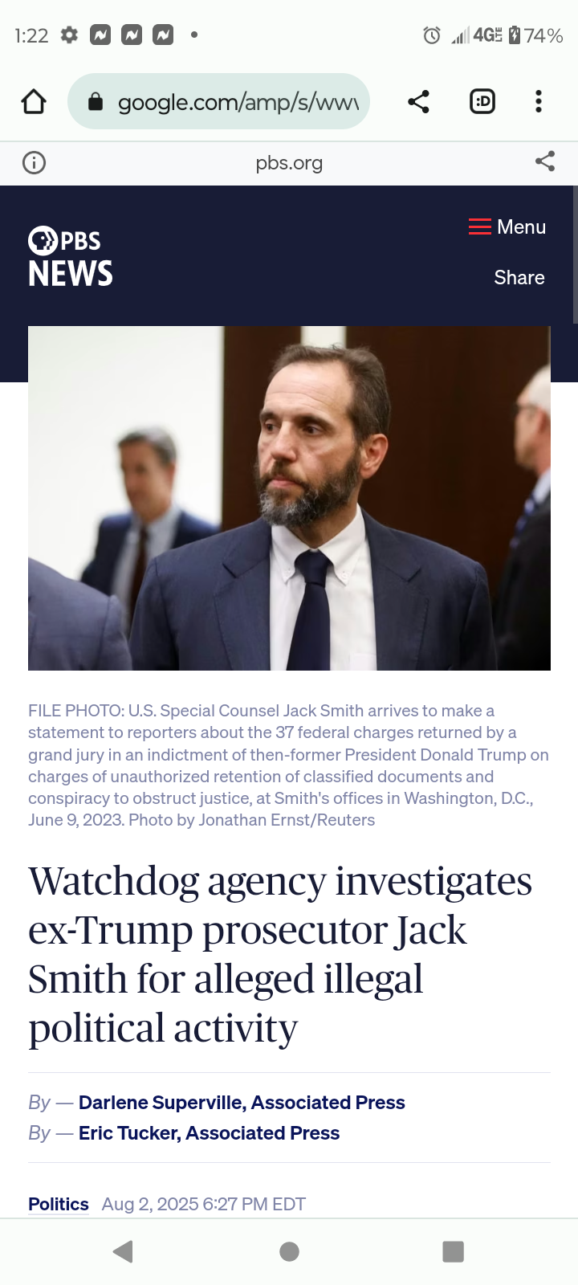
Task: Tap the status bar settings gear icon
Action: point(70,35)
